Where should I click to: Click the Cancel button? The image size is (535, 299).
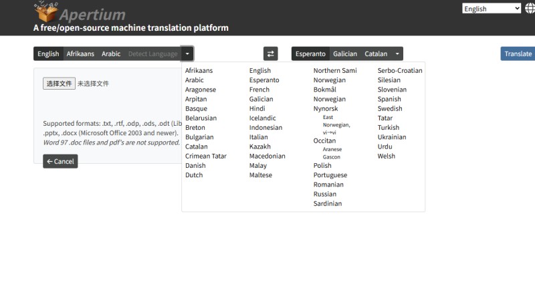coord(60,161)
